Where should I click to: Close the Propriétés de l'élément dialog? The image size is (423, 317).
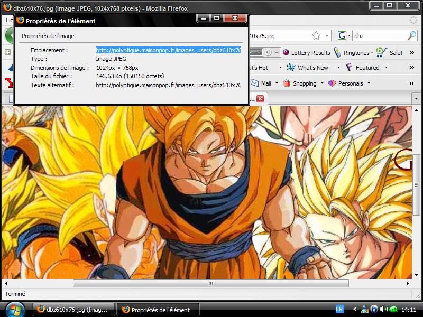pyautogui.click(x=235, y=18)
